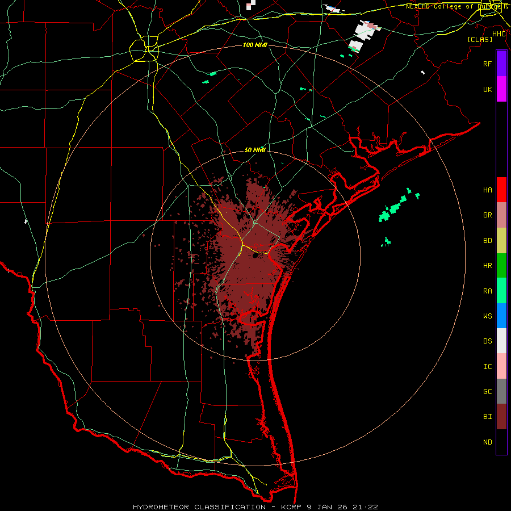This screenshot has height=511, width=511.
Task: Click the WS blue legend swatch
Action: click(x=501, y=316)
